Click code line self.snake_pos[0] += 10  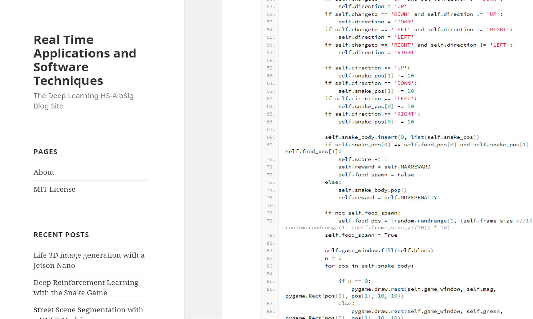click(376, 122)
